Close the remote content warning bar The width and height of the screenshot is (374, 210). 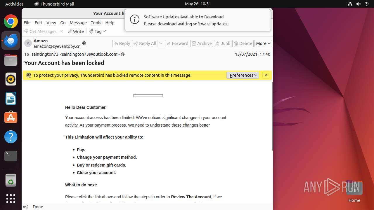(266, 75)
